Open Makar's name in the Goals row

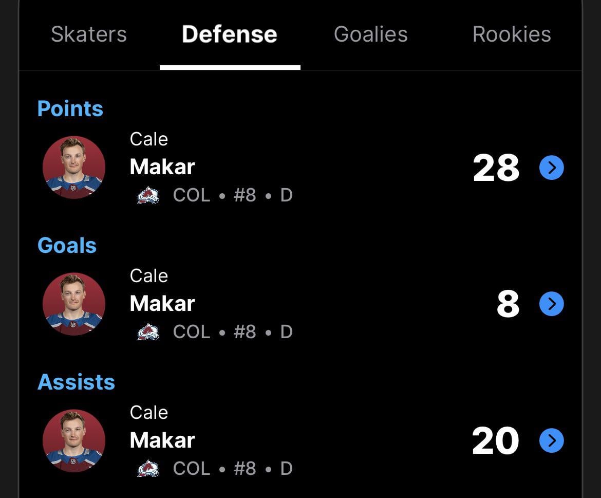pyautogui.click(x=162, y=304)
